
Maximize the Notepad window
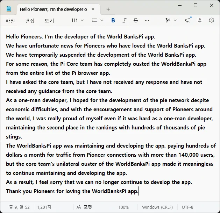point(196,5)
